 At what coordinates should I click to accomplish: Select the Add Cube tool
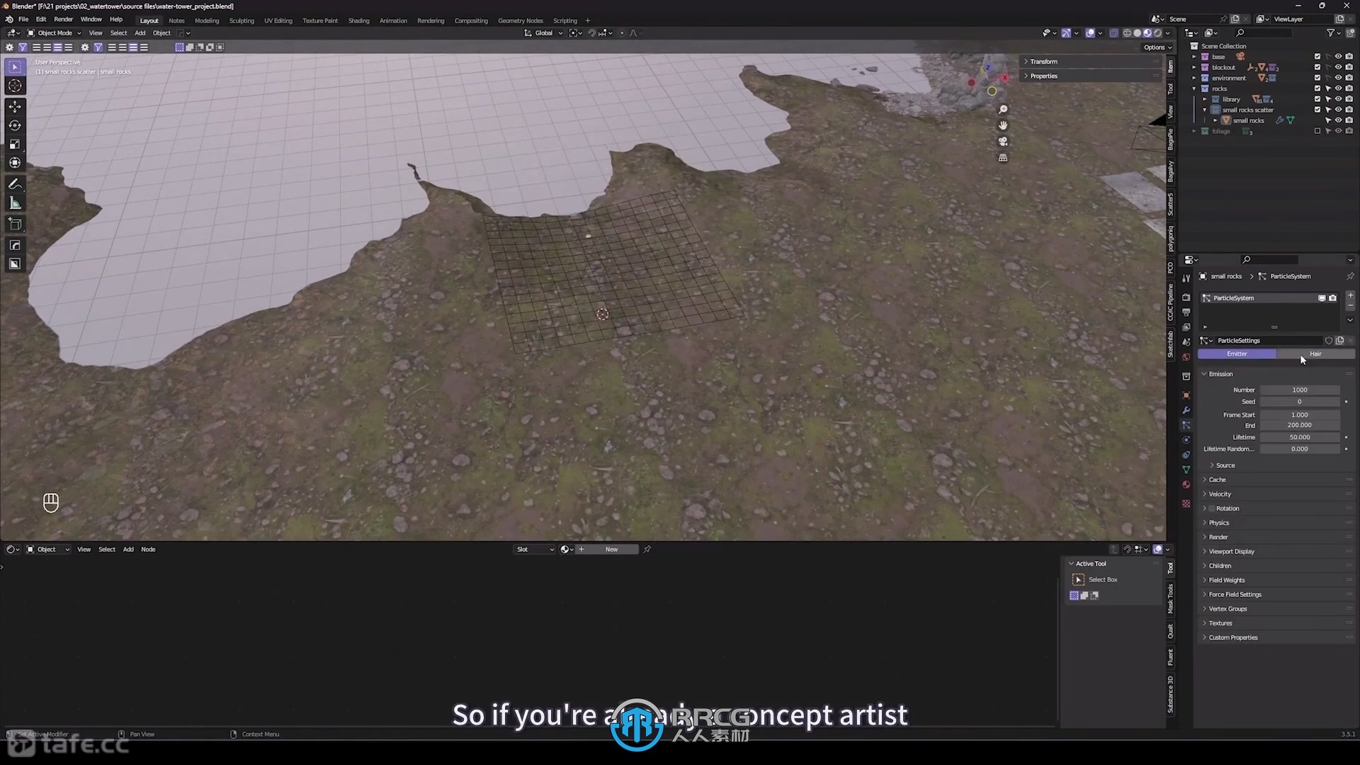click(x=15, y=225)
